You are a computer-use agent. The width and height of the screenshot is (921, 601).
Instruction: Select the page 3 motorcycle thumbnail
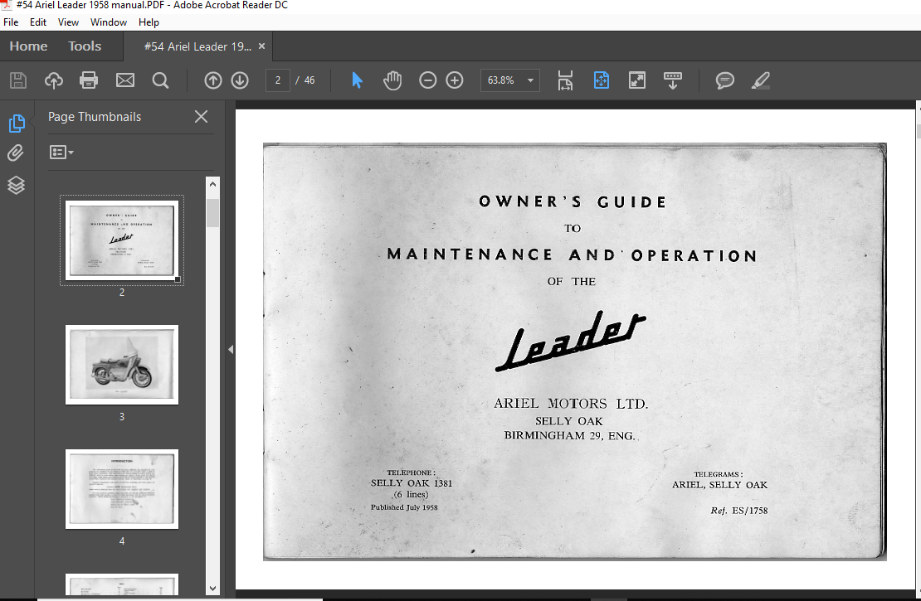pos(122,365)
